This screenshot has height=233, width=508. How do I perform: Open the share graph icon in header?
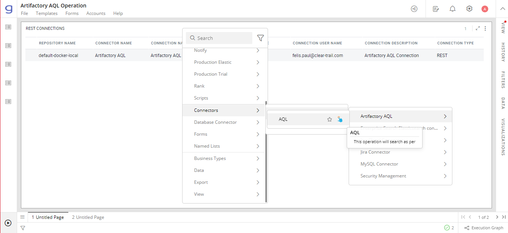pyautogui.click(x=414, y=9)
